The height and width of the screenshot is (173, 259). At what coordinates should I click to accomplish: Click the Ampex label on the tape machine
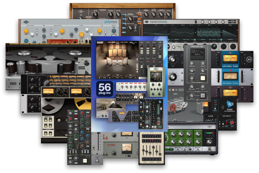tap(48, 117)
